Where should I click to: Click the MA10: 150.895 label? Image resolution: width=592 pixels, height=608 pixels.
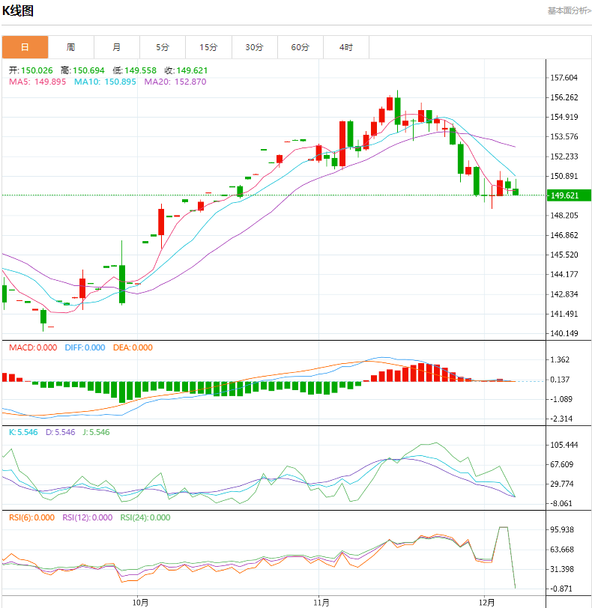[x=105, y=82]
